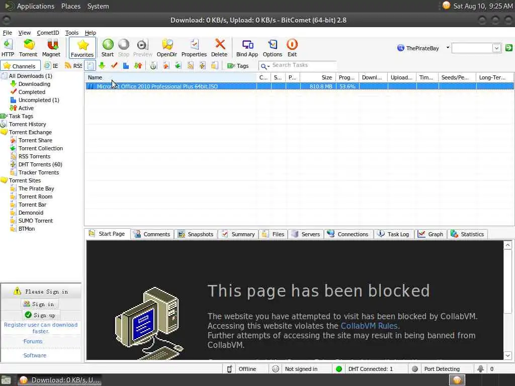Open the Forums link
515x386 pixels.
pos(33,341)
